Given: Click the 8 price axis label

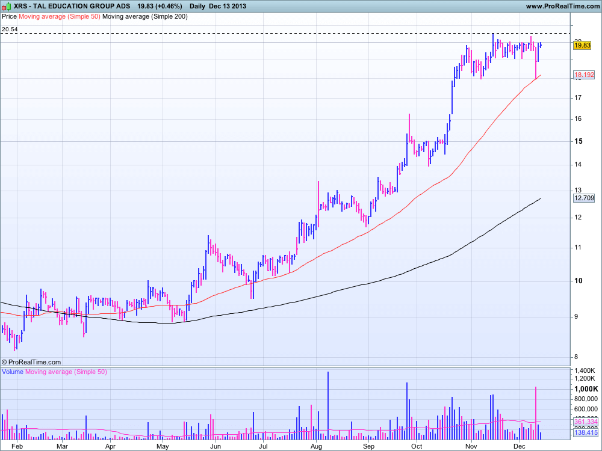Looking at the screenshot, I should (576, 357).
